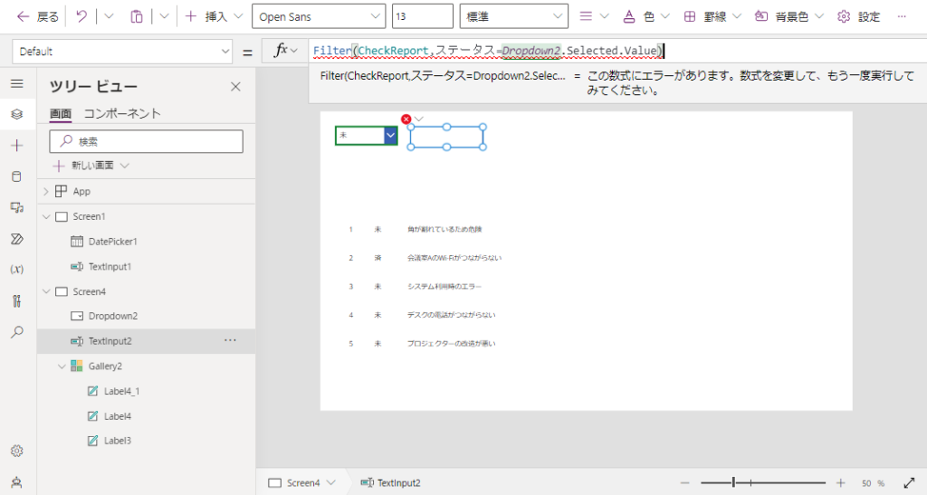Click gallery row starting with プロジェクター
This screenshot has width=927, height=495.
(451, 343)
